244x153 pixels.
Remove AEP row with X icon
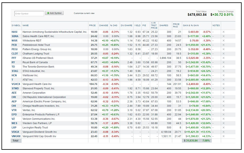[224, 101]
